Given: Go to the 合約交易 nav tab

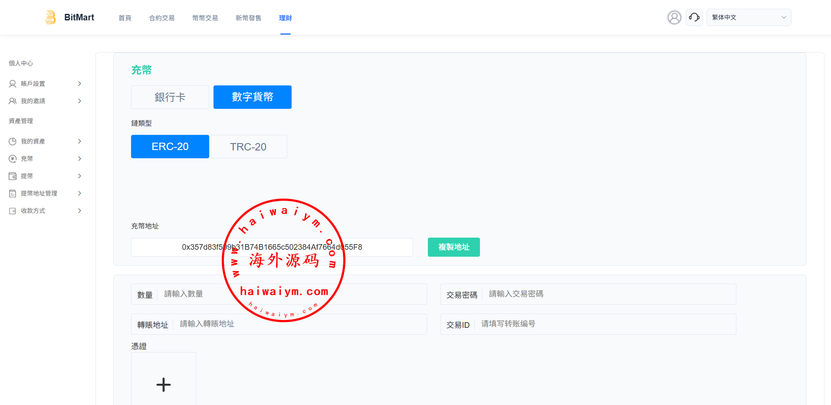Looking at the screenshot, I should 161,18.
